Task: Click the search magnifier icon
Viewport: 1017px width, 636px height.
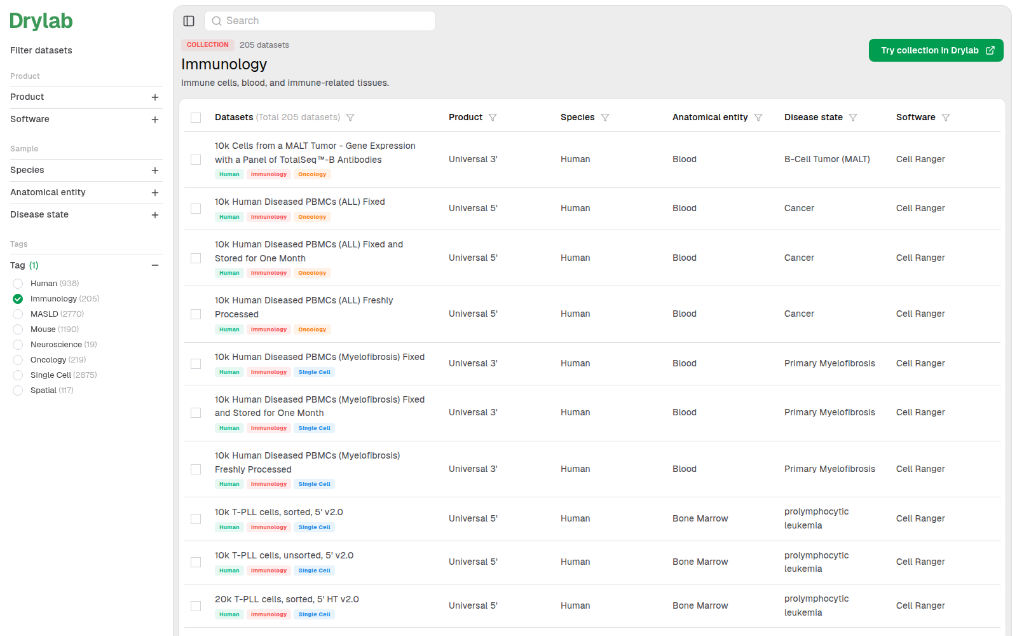Action: [x=217, y=21]
